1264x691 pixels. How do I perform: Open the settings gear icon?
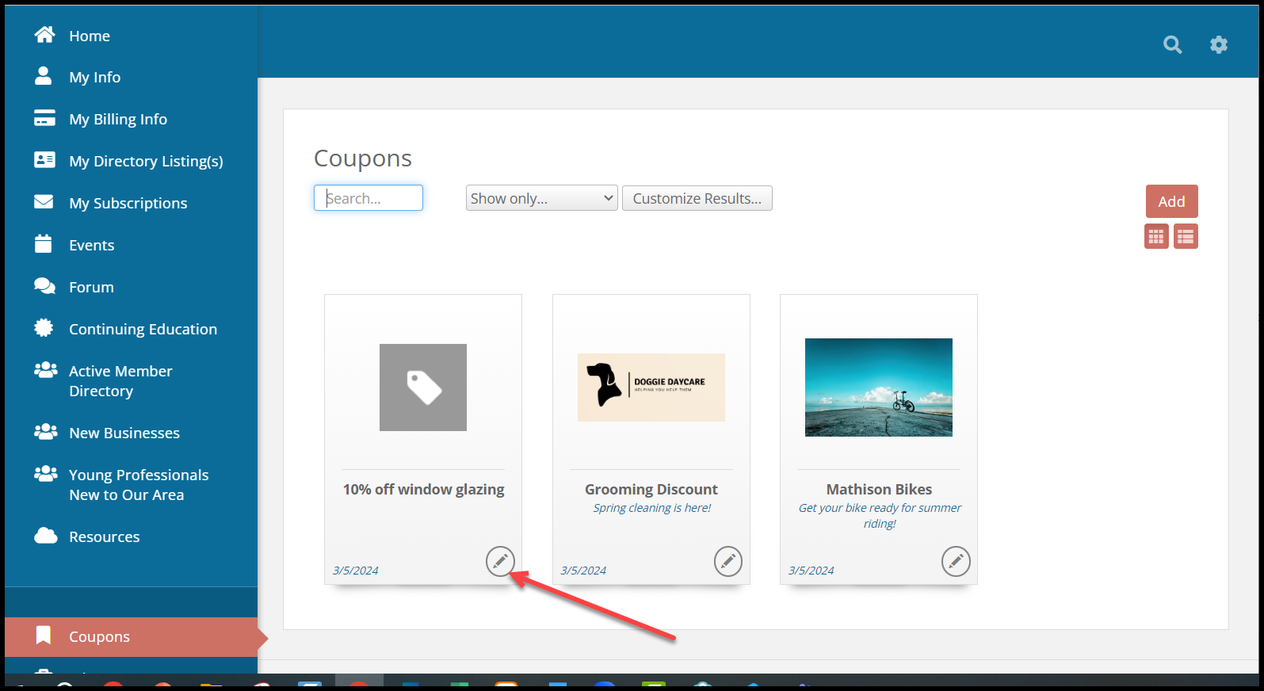(1218, 45)
